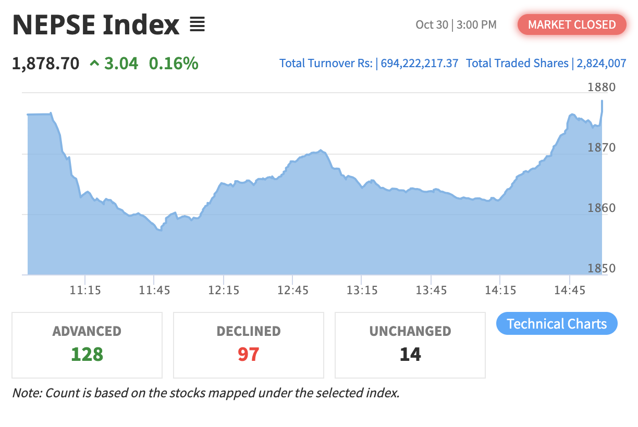Open Technical Charts
Viewport: 638px width, 427px height.
[556, 324]
